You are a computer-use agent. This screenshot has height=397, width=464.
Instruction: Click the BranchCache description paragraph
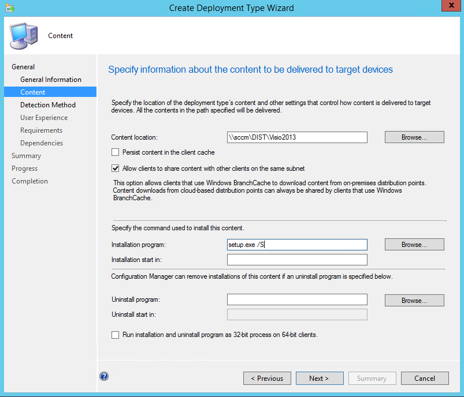tap(269, 190)
